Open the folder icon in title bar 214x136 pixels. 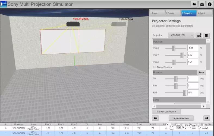(x=194, y=4)
